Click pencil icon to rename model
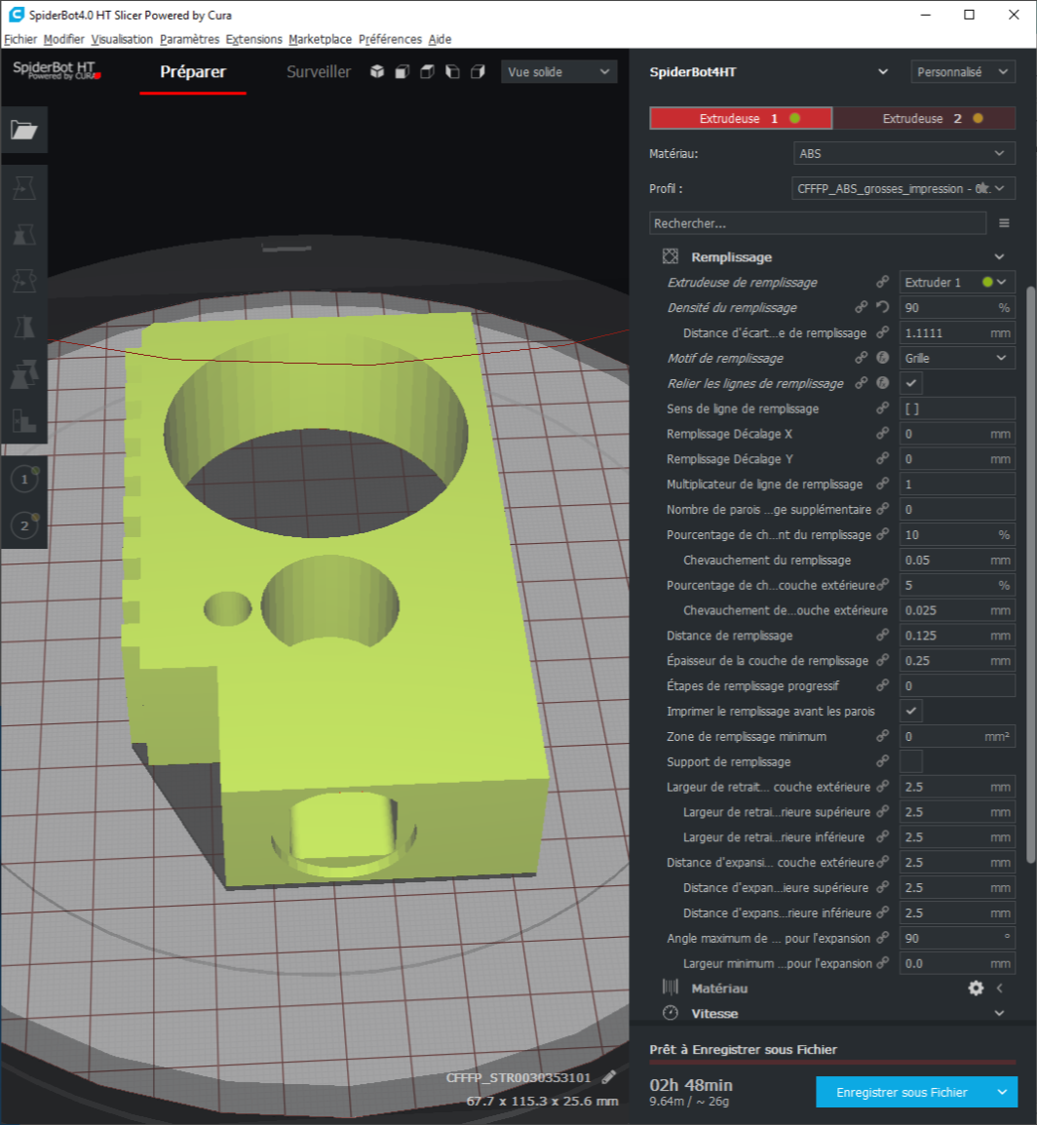This screenshot has width=1037, height=1125. (609, 1077)
